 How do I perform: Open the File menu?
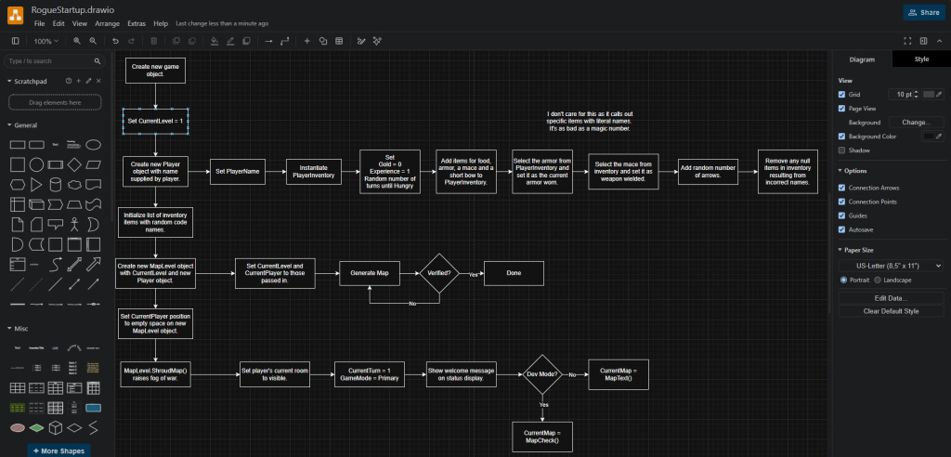[x=39, y=23]
